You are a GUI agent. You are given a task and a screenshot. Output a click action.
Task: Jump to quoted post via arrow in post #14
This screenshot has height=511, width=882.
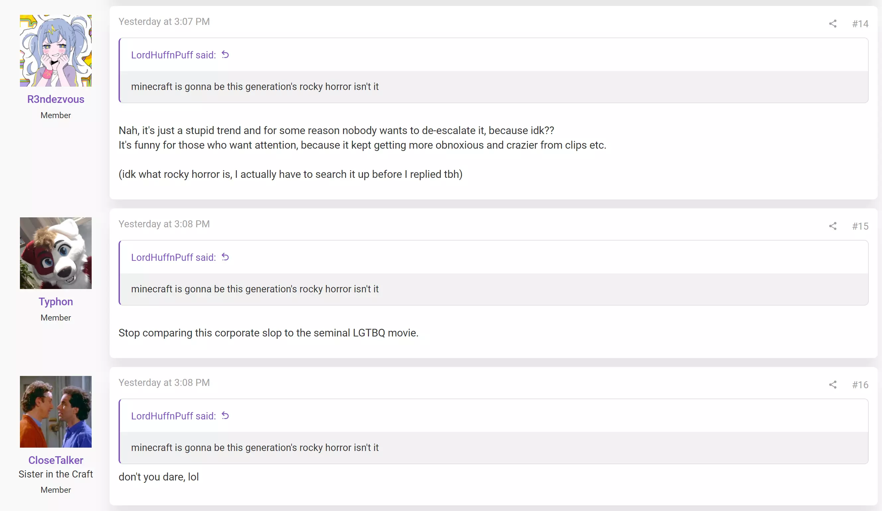[225, 54]
